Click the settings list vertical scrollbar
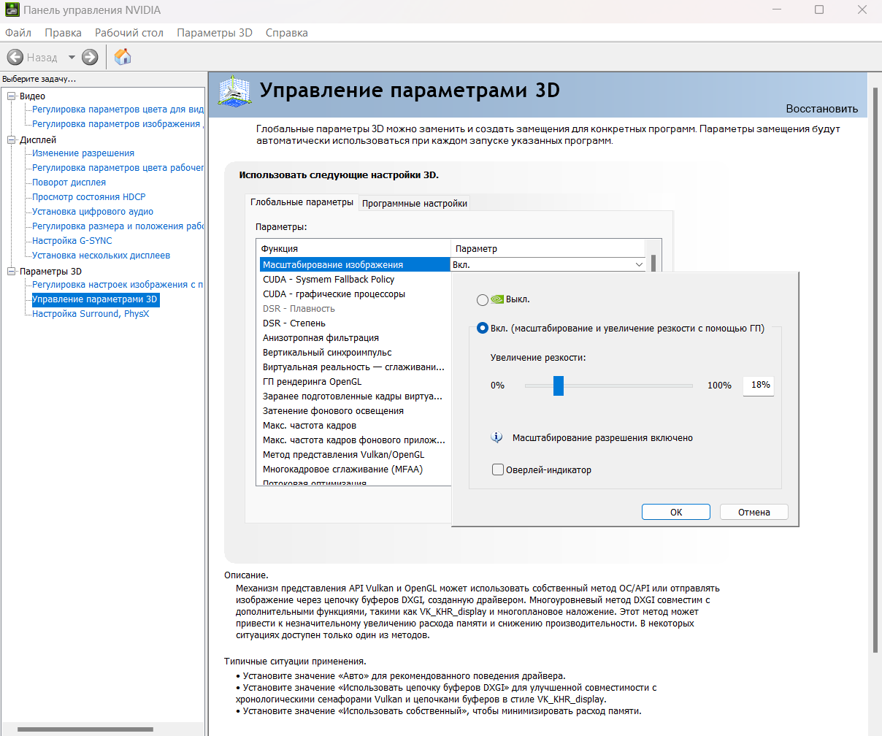 (653, 263)
